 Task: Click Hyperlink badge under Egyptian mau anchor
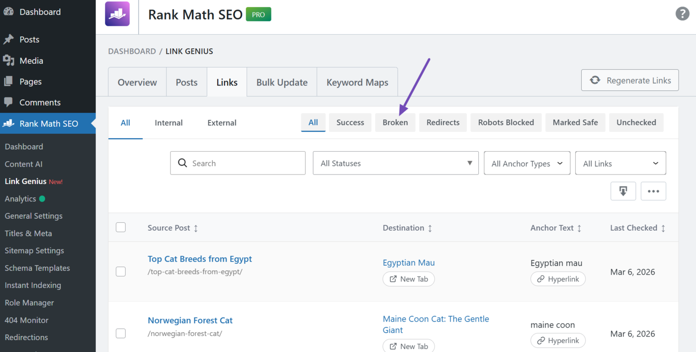[x=558, y=279]
